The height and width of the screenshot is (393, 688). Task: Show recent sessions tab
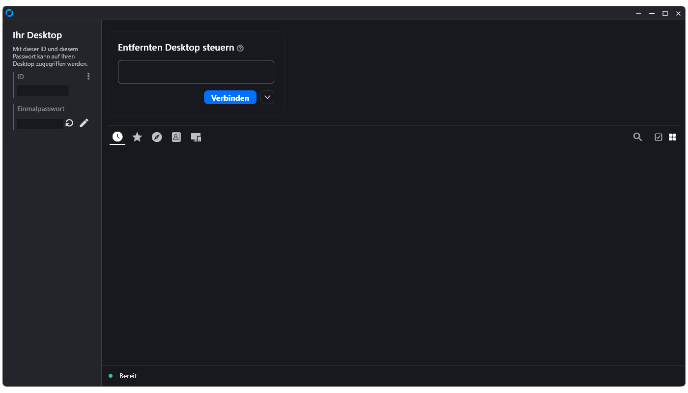[x=117, y=137]
